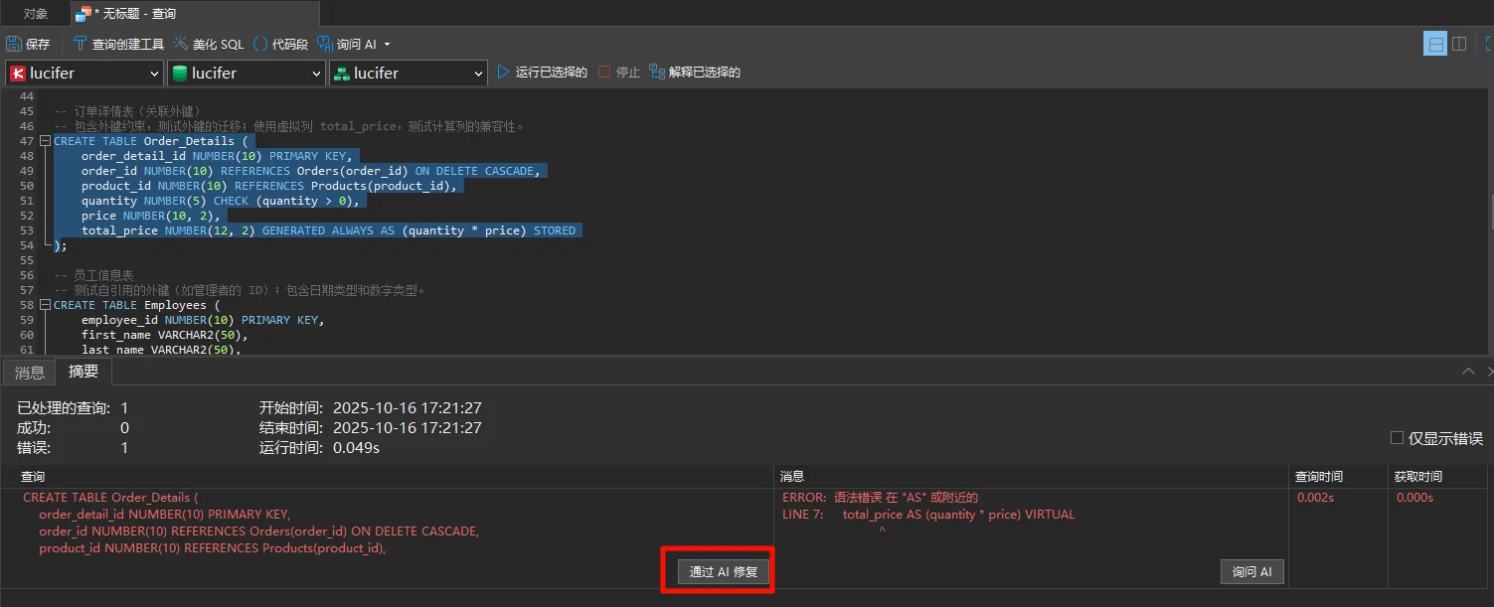1494x607 pixels.
Task: Open code snippets (代码段)
Action: click(x=280, y=44)
